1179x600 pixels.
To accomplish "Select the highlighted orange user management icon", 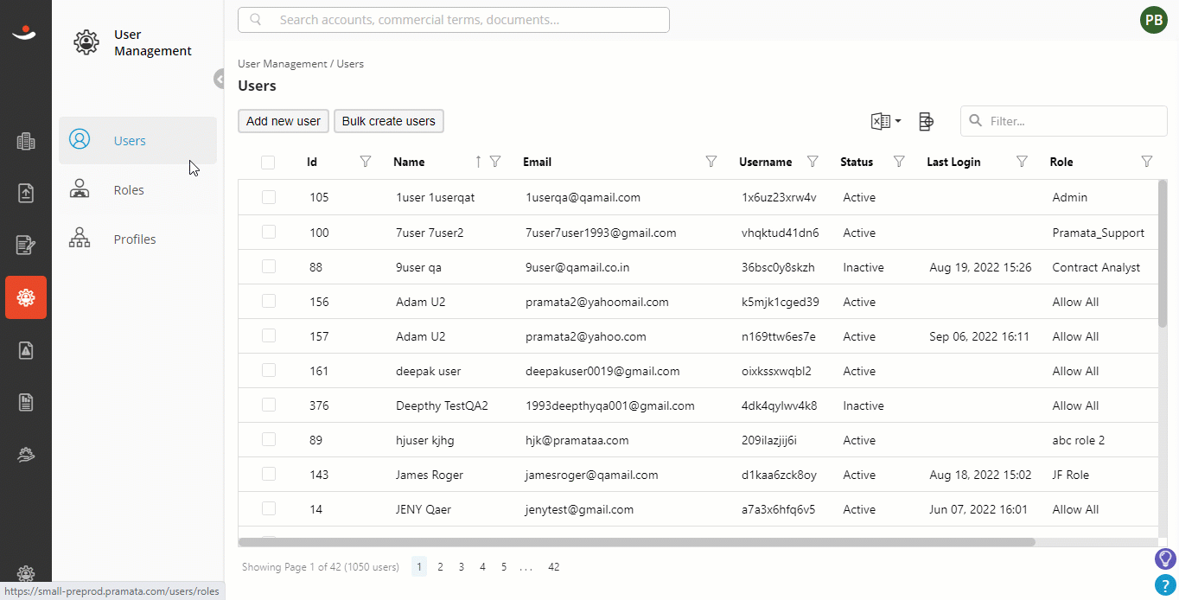I will coord(26,297).
